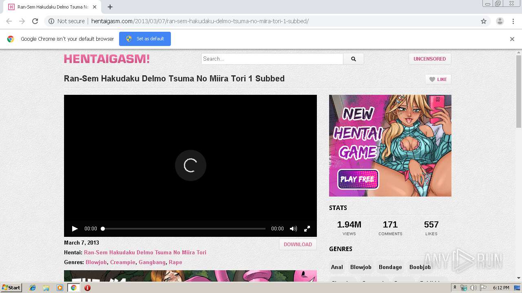The width and height of the screenshot is (522, 293).
Task: Switch to Chrome taskbar icon
Action: [73, 288]
